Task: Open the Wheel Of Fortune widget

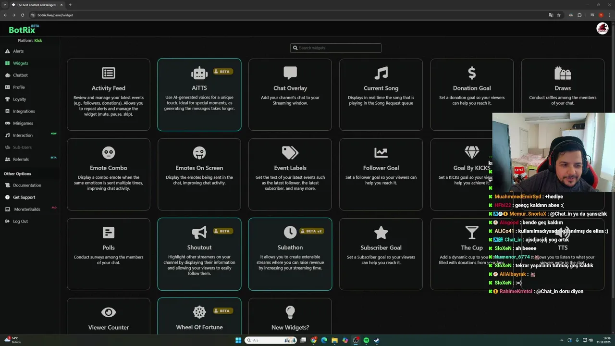Action: point(199,316)
